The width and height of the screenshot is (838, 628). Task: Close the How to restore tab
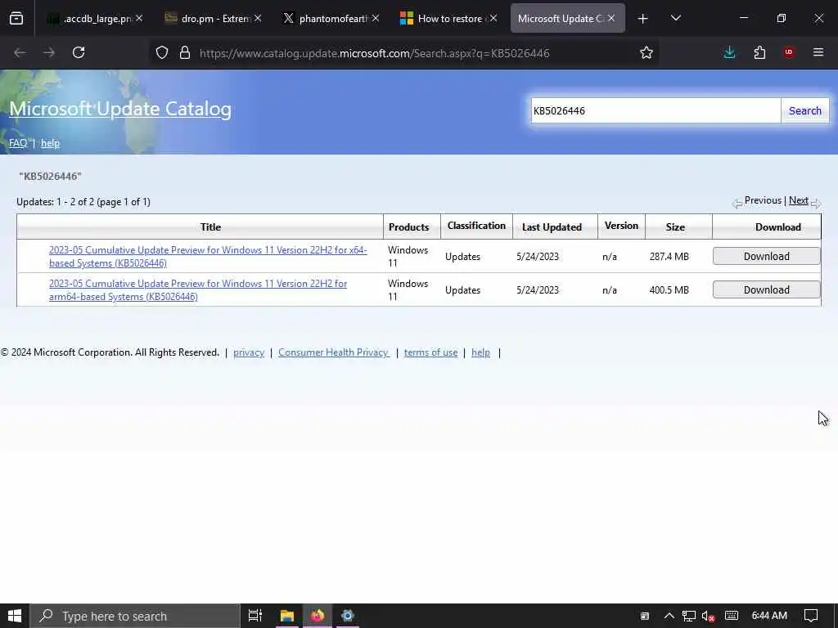click(x=493, y=19)
